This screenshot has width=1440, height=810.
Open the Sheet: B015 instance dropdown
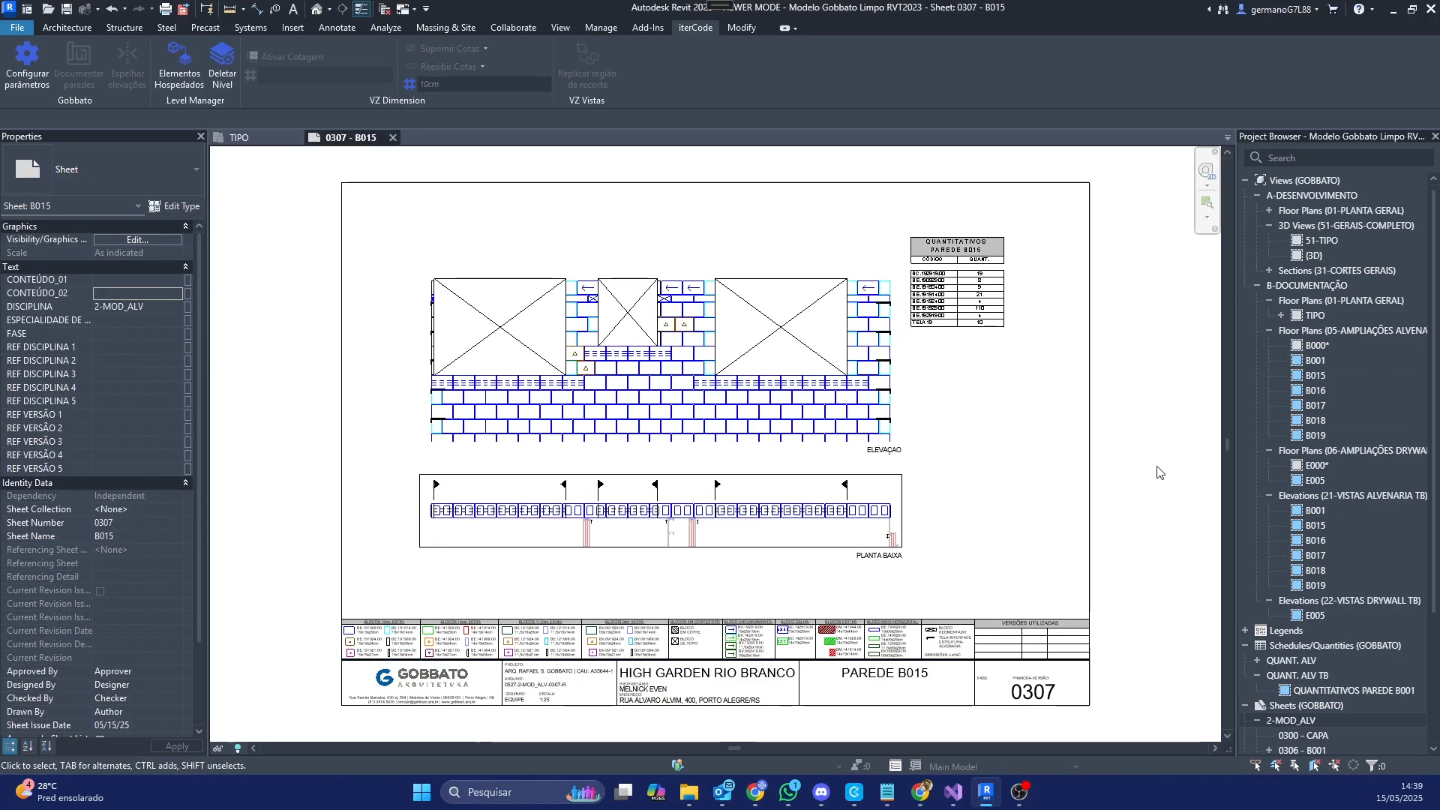(x=138, y=206)
